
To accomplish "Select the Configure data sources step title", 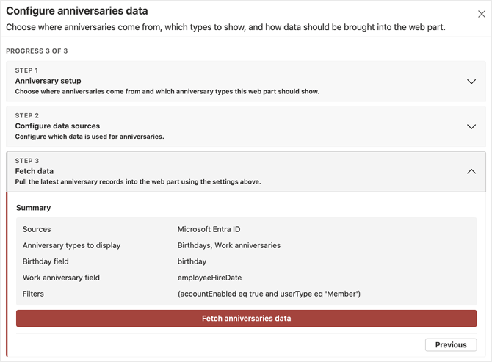I will [x=57, y=126].
